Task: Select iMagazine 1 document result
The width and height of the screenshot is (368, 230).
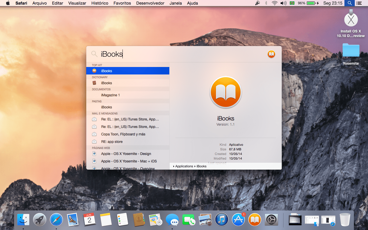Action: (x=128, y=95)
